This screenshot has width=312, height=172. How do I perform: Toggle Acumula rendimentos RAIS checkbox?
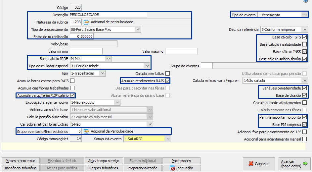(167, 81)
